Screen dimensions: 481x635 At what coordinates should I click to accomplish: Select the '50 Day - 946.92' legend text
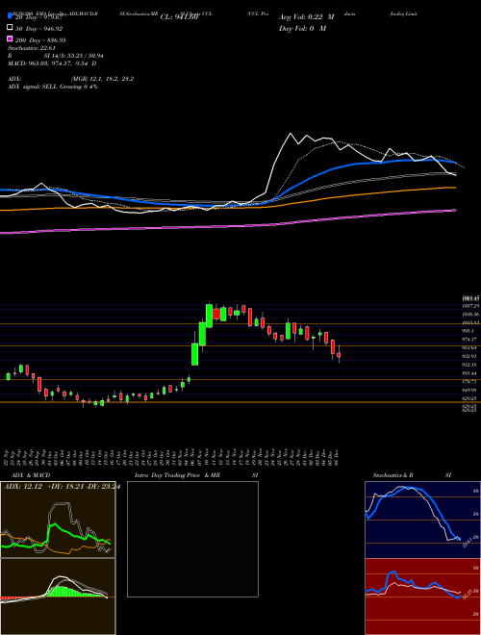pos(38,28)
